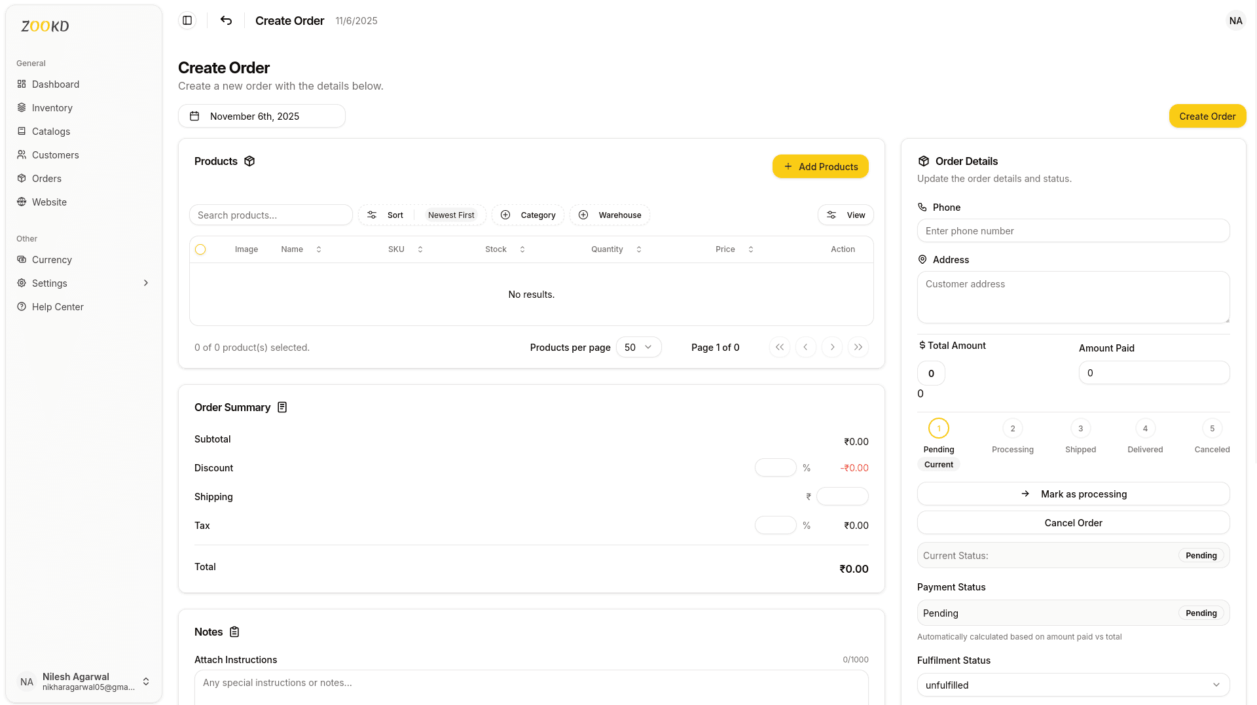Open the Products per page dropdown
This screenshot has height=705, width=1257.
tap(638, 347)
